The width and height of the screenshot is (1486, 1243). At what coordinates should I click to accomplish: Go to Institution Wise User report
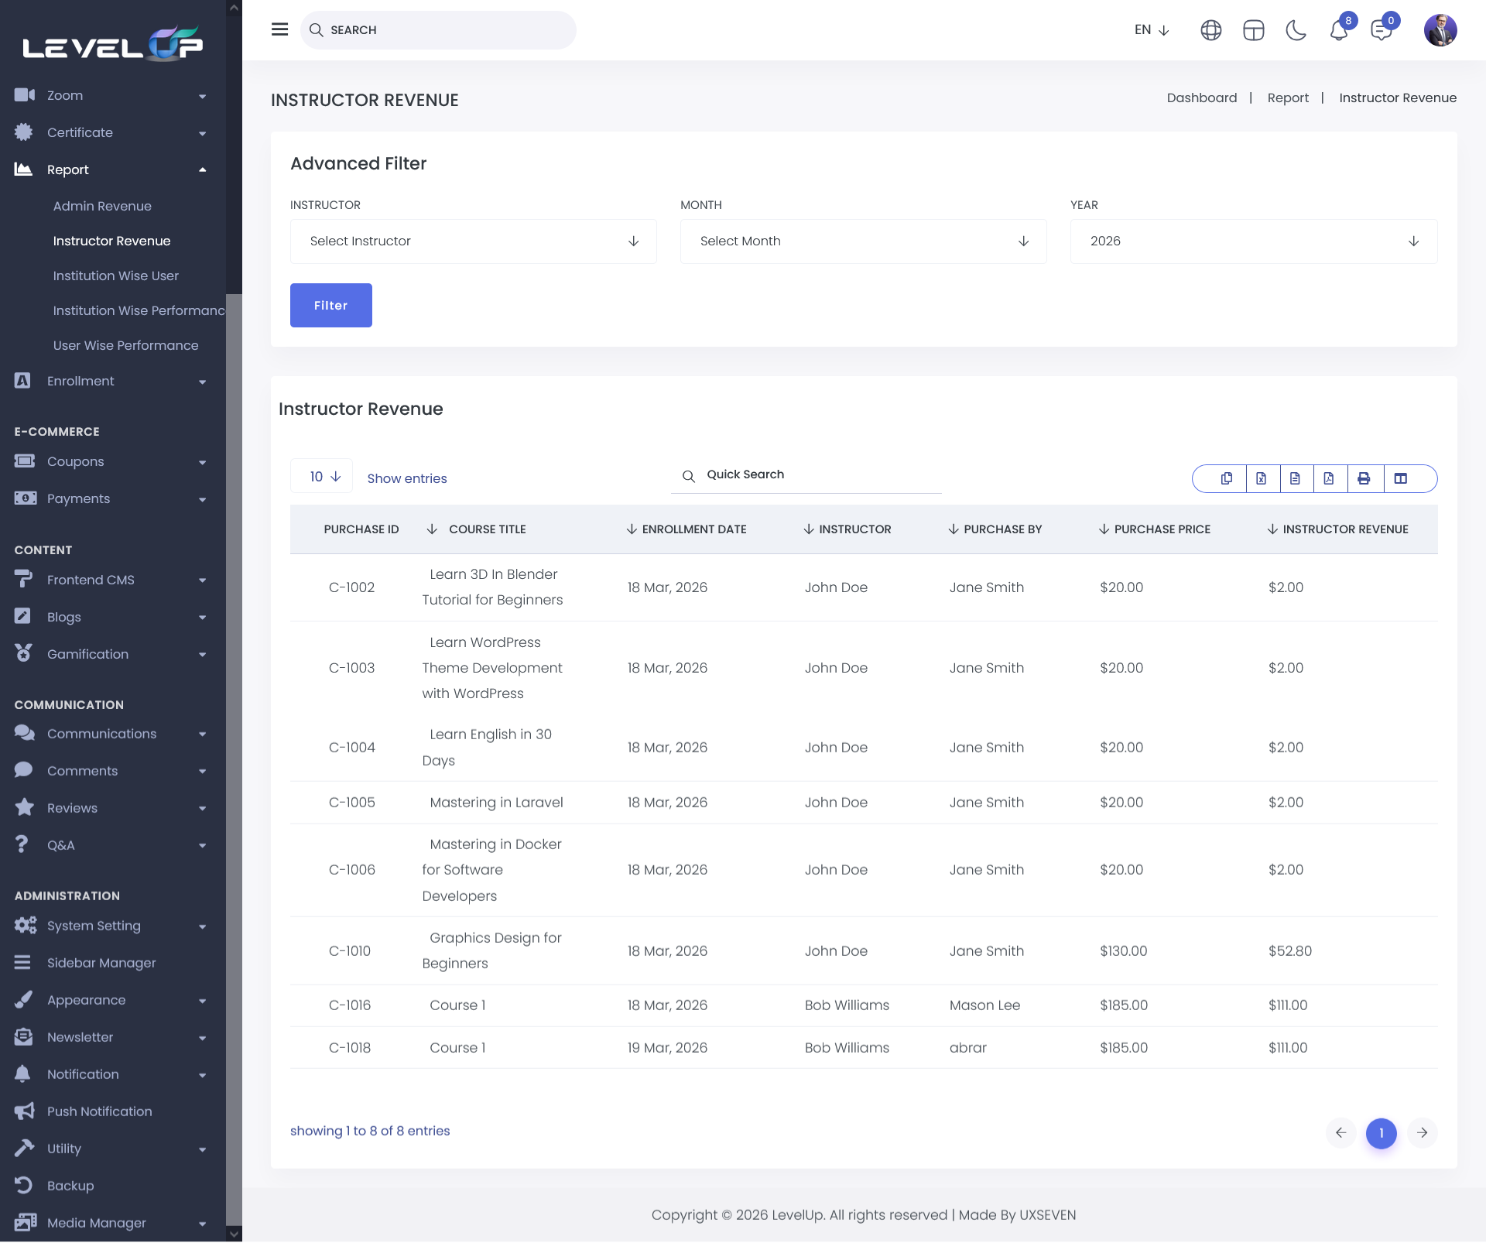coord(116,276)
